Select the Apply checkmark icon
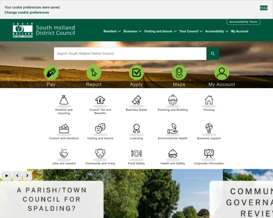273x218 pixels. [136, 73]
